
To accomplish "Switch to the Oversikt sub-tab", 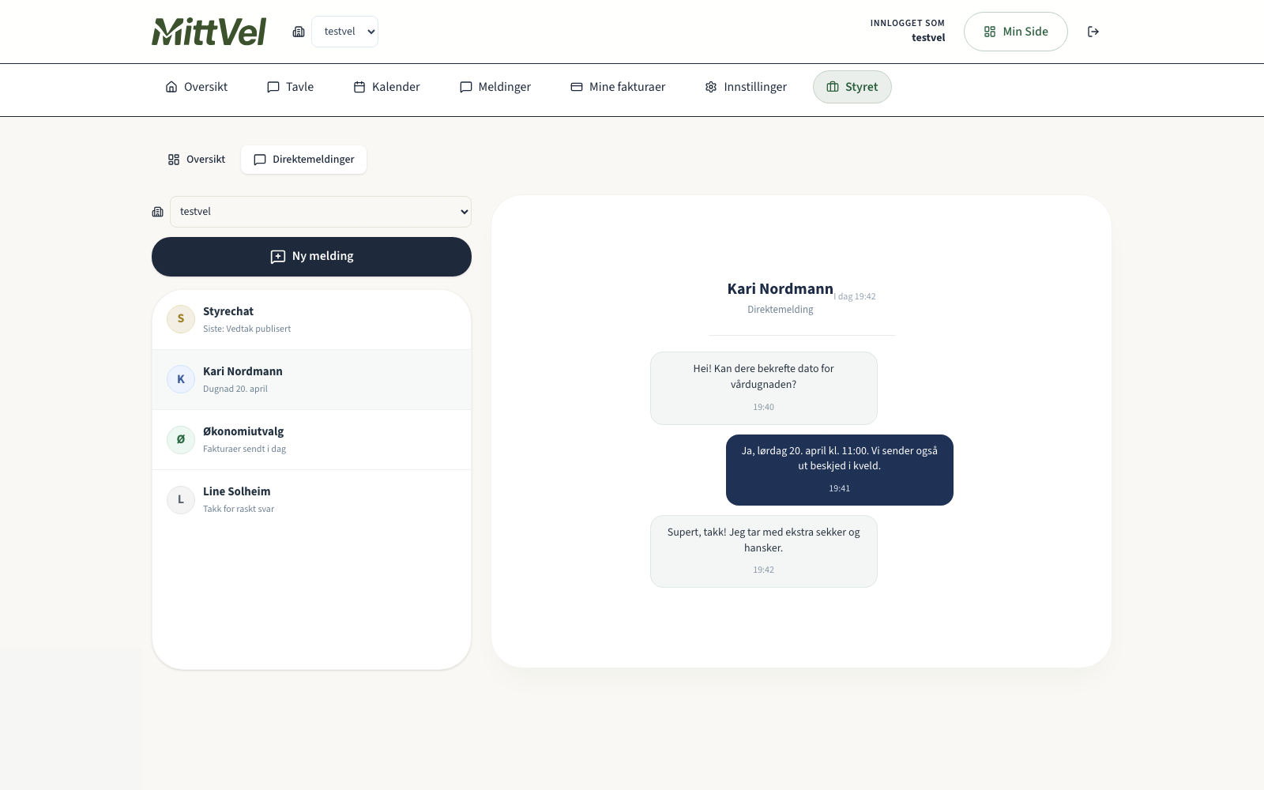I will pyautogui.click(x=197, y=160).
